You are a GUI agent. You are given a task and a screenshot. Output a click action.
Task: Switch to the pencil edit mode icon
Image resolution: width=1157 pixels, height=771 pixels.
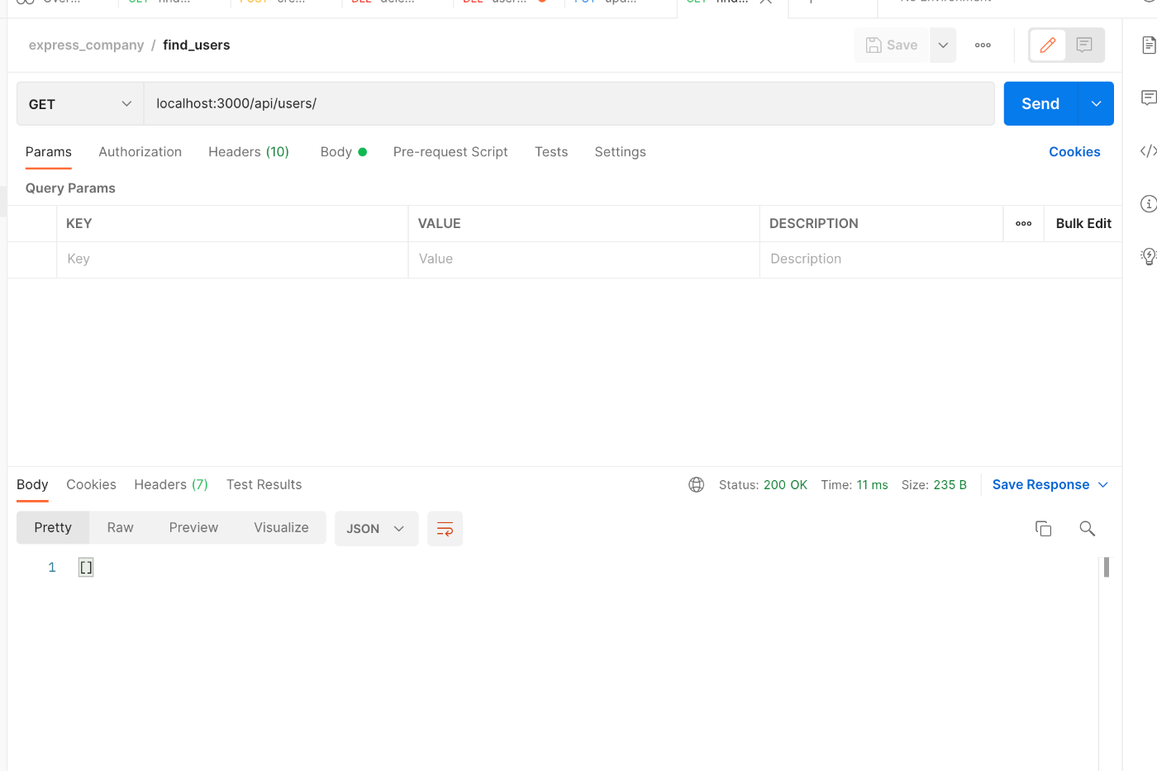click(x=1048, y=45)
